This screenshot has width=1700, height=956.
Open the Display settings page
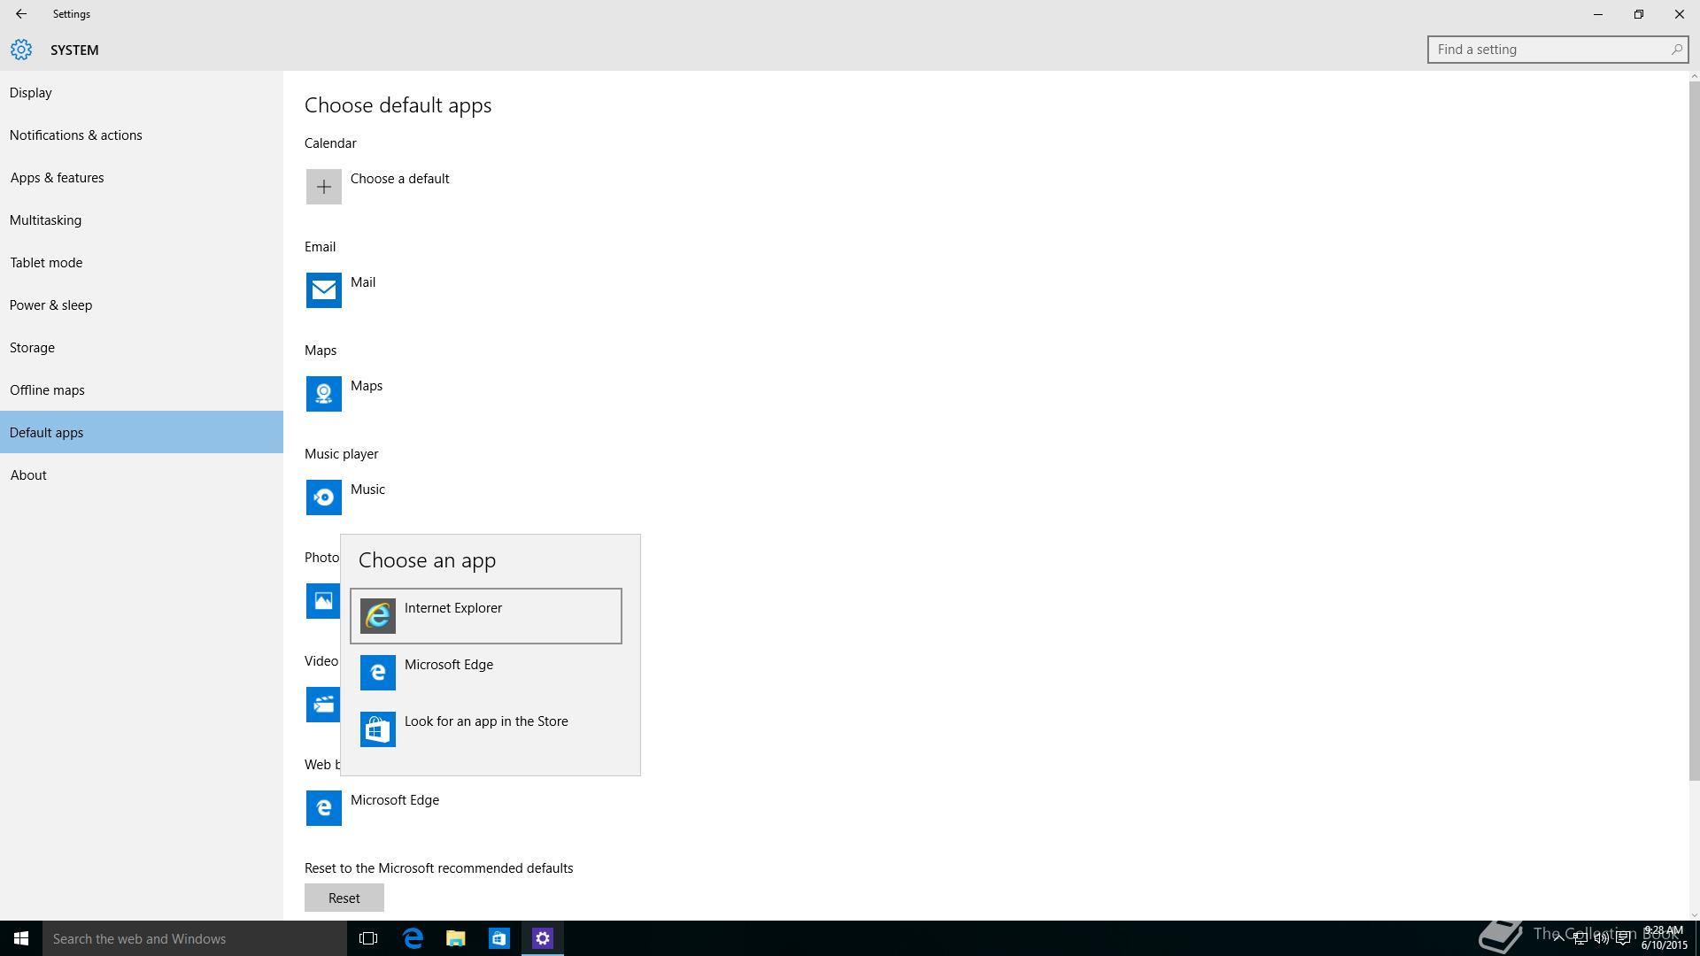pyautogui.click(x=142, y=93)
